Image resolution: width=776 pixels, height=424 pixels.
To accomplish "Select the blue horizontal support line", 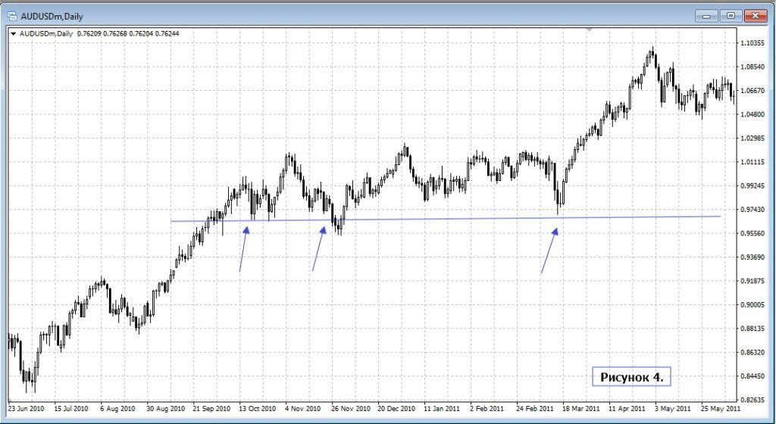I will [455, 218].
